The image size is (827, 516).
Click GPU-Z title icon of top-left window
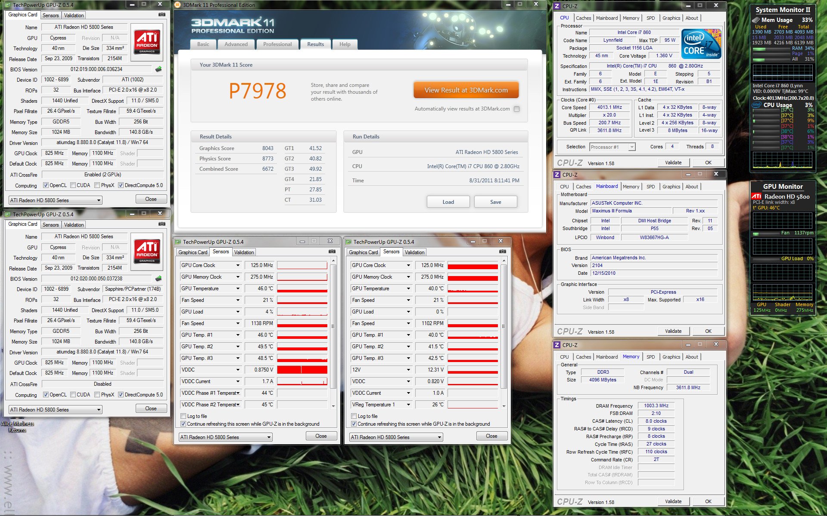click(8, 5)
